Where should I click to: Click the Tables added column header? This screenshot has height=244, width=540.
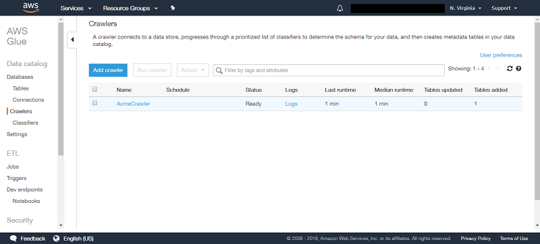[491, 90]
